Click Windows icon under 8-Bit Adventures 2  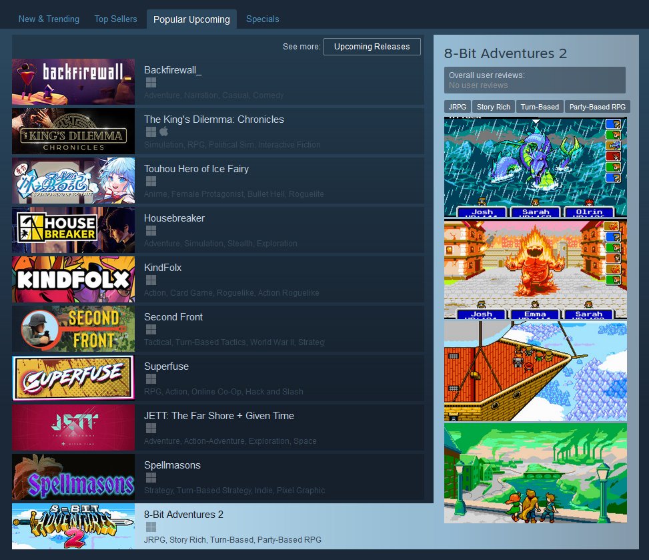151,527
